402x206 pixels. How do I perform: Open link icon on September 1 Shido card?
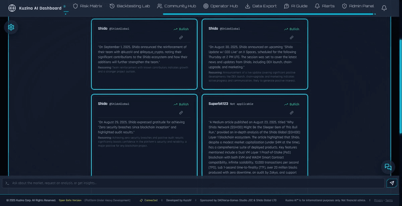(181, 38)
